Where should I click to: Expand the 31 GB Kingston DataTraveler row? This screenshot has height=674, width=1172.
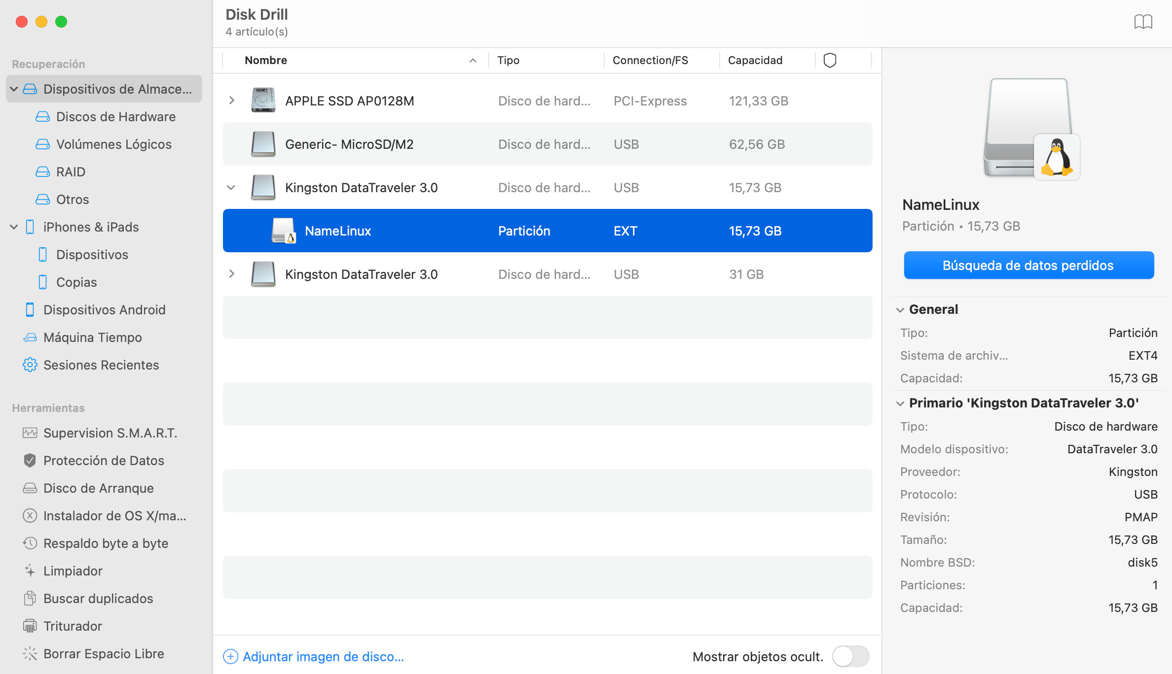pyautogui.click(x=231, y=274)
